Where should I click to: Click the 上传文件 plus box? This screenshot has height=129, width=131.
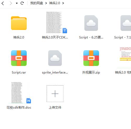coord(55,94)
